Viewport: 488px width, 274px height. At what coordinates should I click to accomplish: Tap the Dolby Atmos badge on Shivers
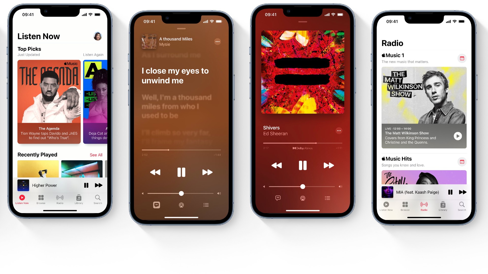(302, 148)
